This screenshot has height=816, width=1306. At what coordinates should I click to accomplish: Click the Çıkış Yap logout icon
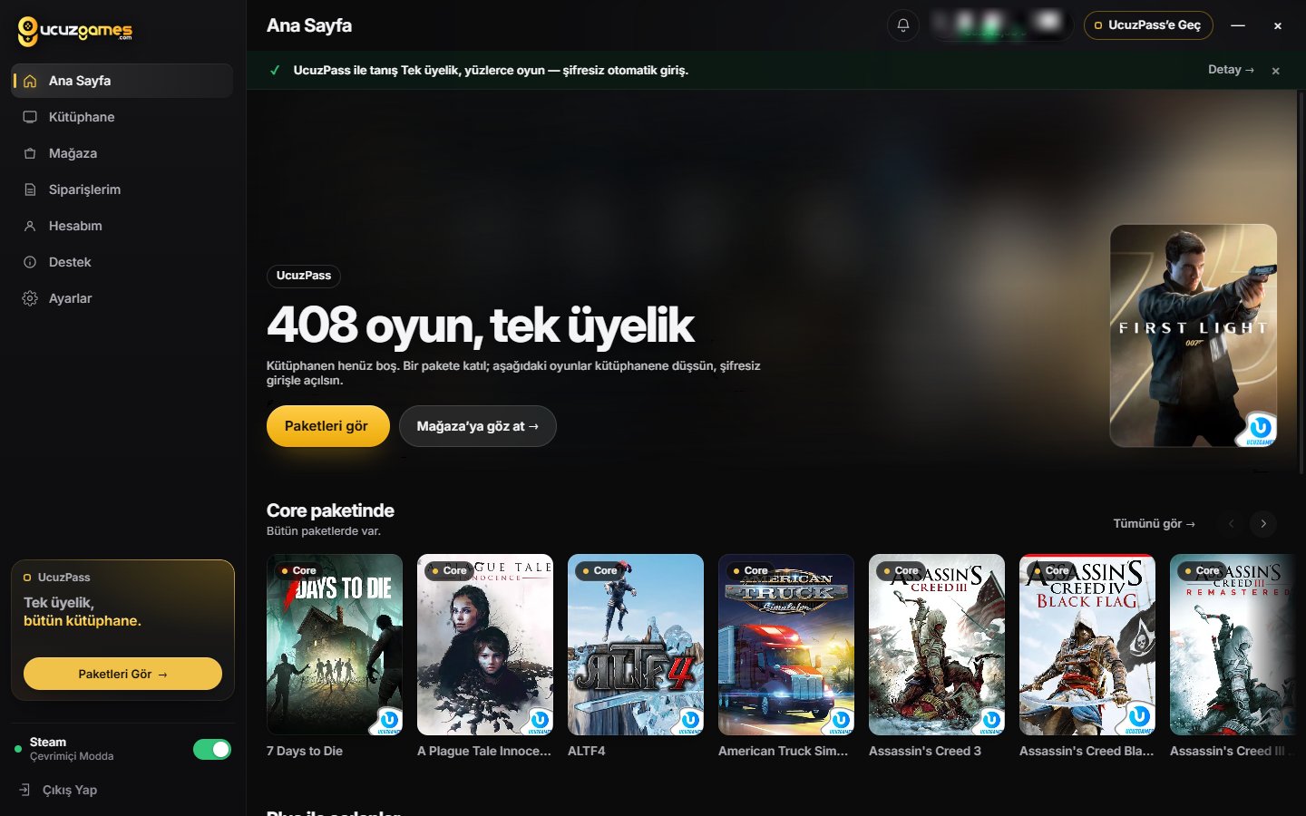pos(25,790)
